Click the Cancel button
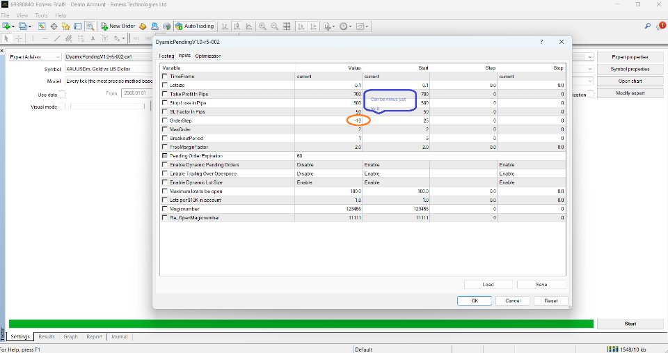Viewport: 668px width, 353px height. click(x=513, y=301)
